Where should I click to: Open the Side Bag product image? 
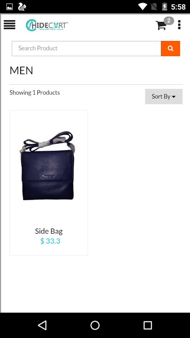pyautogui.click(x=49, y=166)
